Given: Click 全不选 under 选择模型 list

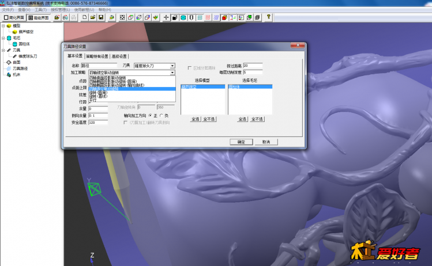Looking at the screenshot, I should click(x=209, y=119).
